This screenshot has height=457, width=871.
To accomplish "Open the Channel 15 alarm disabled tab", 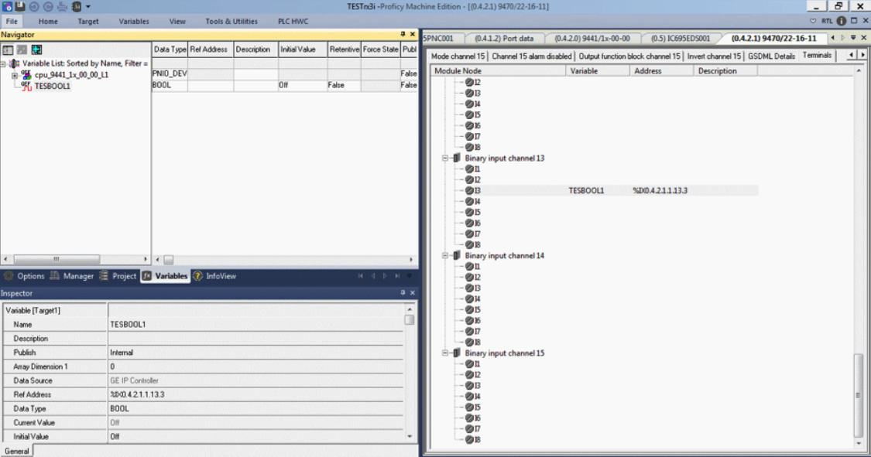I will [531, 56].
